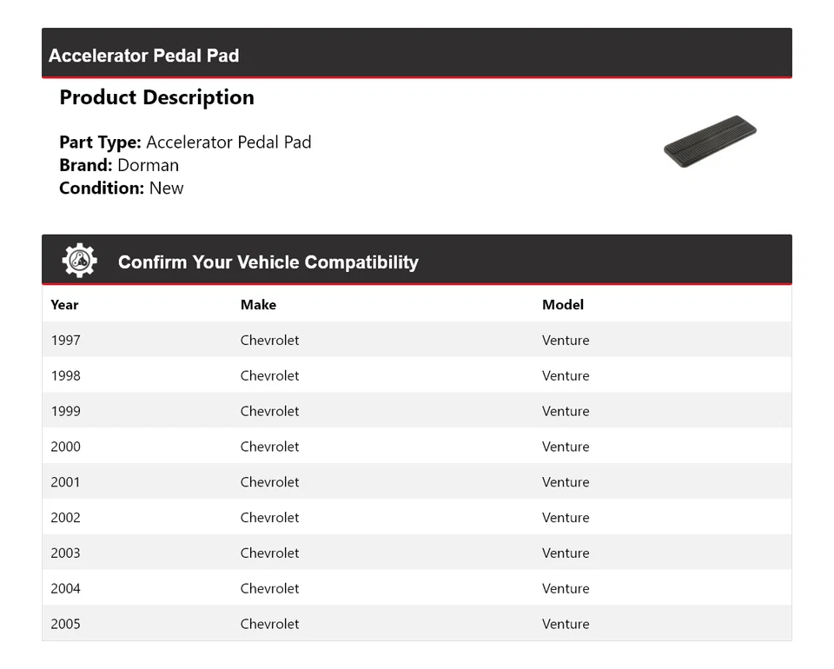Click the Part Type Accelerator Pedal Pad line

185,142
